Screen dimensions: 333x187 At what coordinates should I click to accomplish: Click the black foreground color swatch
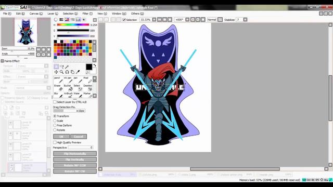coord(89,67)
